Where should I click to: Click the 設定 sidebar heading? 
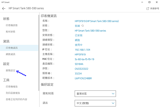6,64
